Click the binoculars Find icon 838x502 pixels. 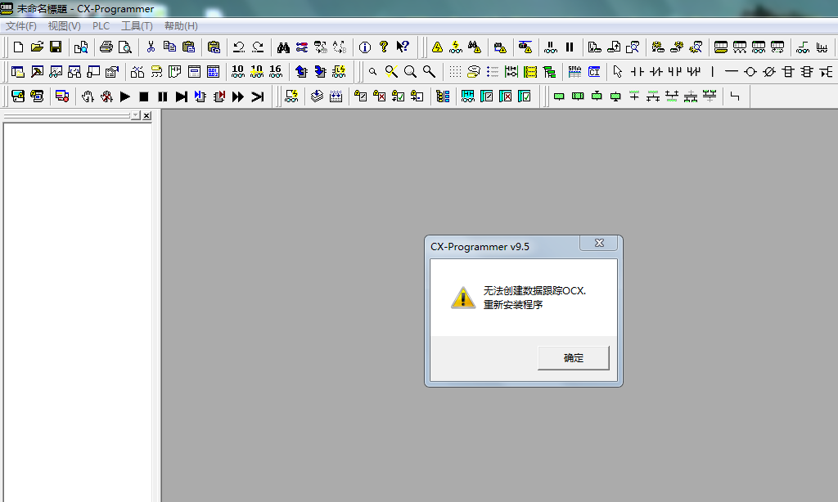point(283,47)
